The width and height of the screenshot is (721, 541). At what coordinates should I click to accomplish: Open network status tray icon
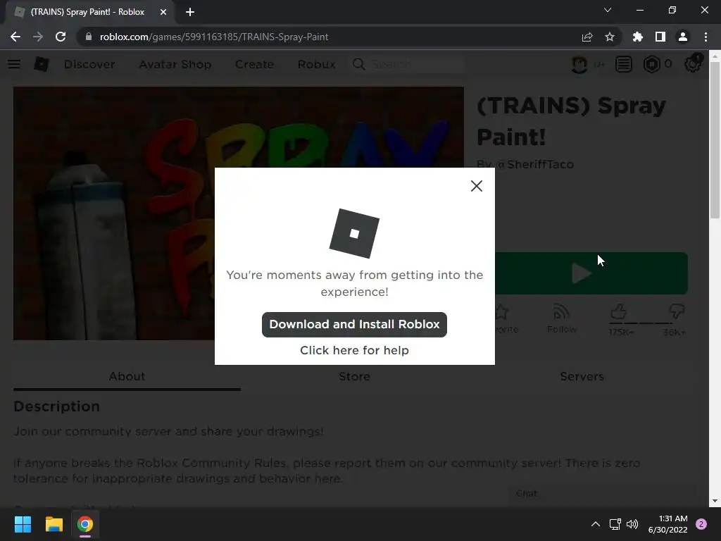pos(615,524)
